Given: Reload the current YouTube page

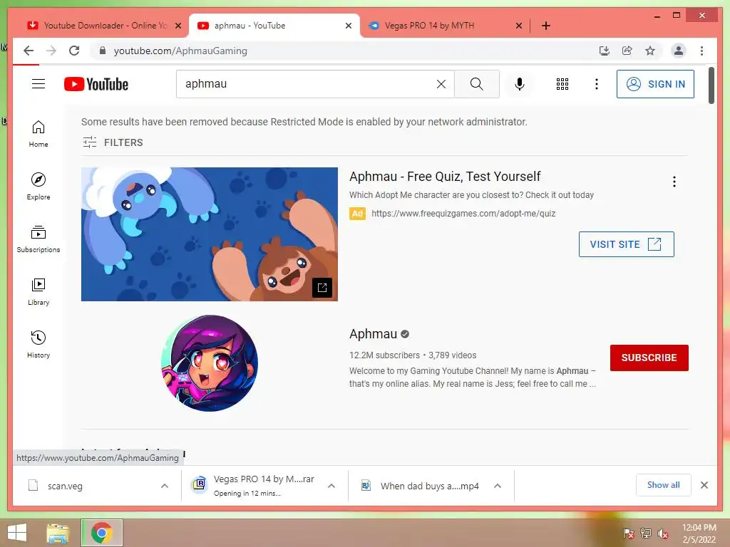Looking at the screenshot, I should 74,51.
